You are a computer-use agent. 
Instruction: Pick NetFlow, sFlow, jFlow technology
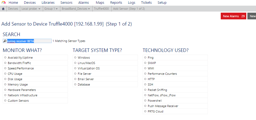tap(175, 95)
